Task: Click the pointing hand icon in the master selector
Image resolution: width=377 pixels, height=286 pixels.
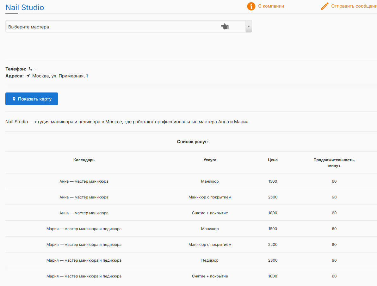Action: pyautogui.click(x=225, y=27)
